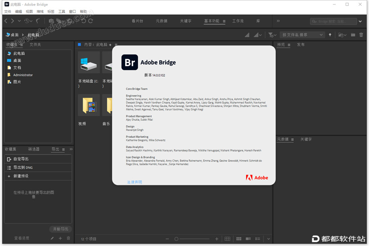Click the thumbnail size slider
This screenshot has height=246, width=369.
tap(192, 239)
